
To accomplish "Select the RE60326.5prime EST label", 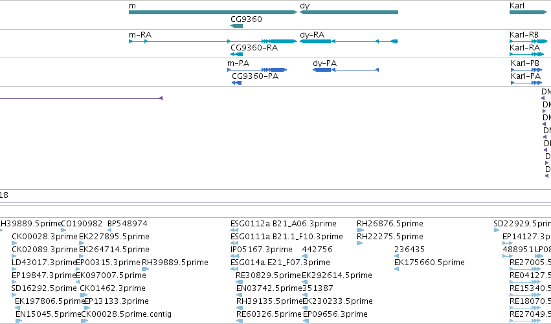I will tap(269, 314).
